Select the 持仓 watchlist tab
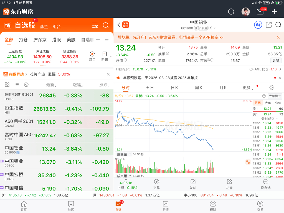The width and height of the screenshot is (284, 213). 23,40
